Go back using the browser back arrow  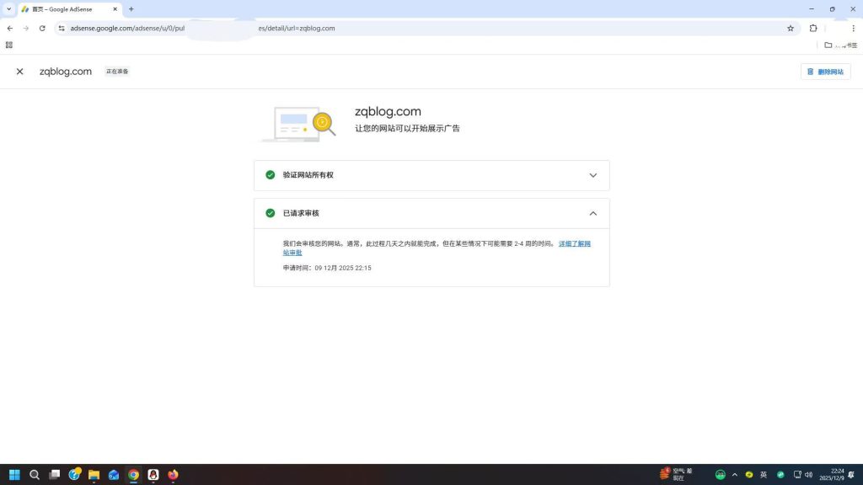pos(9,28)
